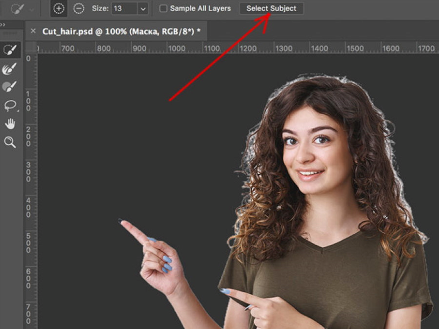The height and width of the screenshot is (329, 439).
Task: Switch to the Cut_hair.psd document tab
Action: coord(121,31)
